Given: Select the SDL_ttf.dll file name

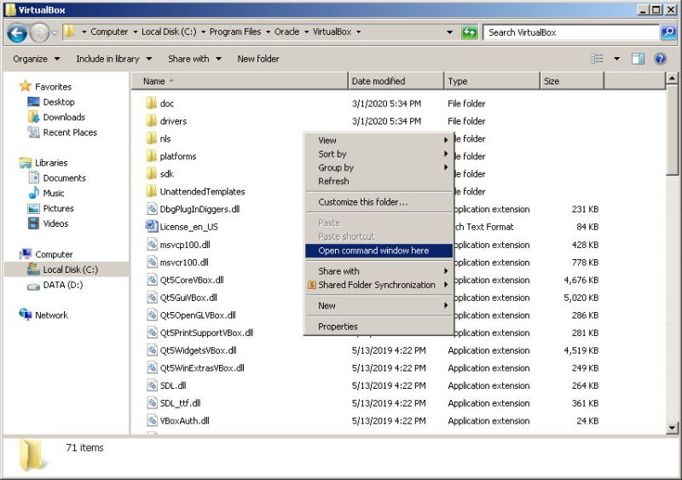Looking at the screenshot, I should (x=180, y=403).
